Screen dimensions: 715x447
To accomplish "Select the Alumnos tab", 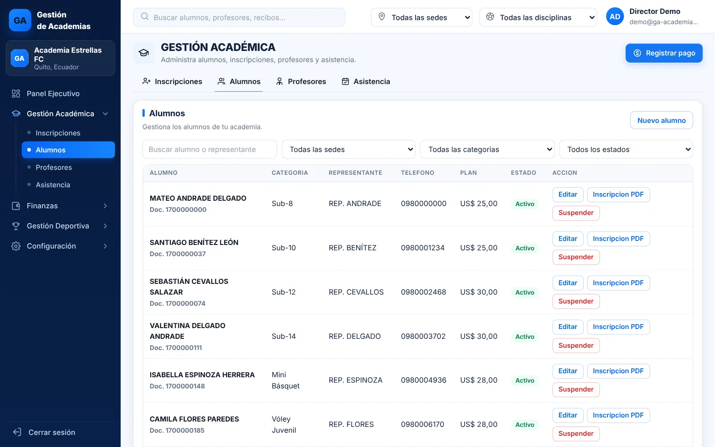I will click(x=239, y=81).
